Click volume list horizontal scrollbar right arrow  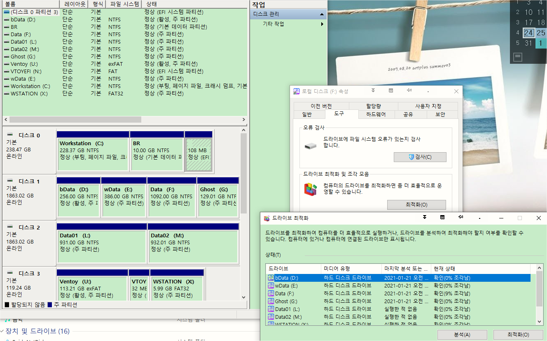tap(244, 119)
